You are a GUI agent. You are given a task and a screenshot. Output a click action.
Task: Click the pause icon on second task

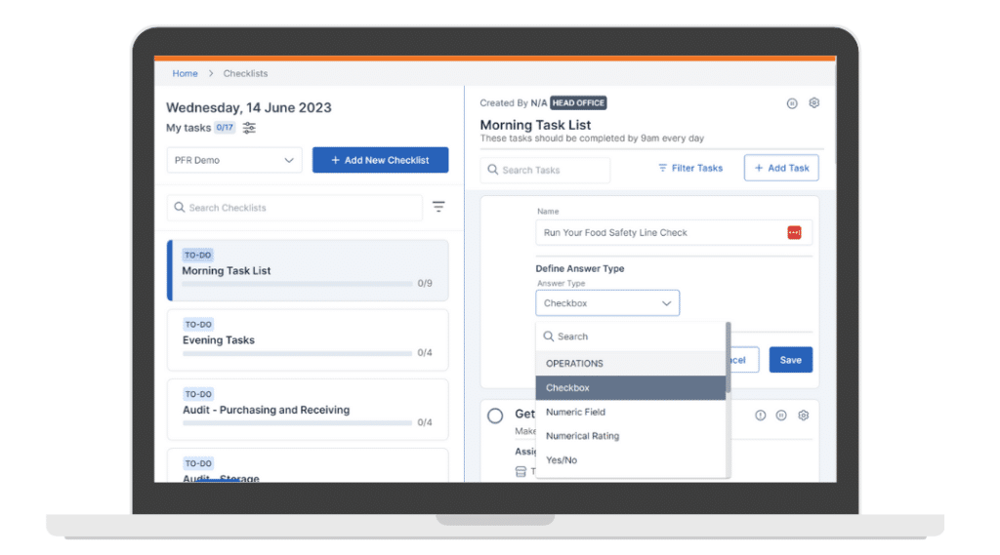(x=781, y=416)
